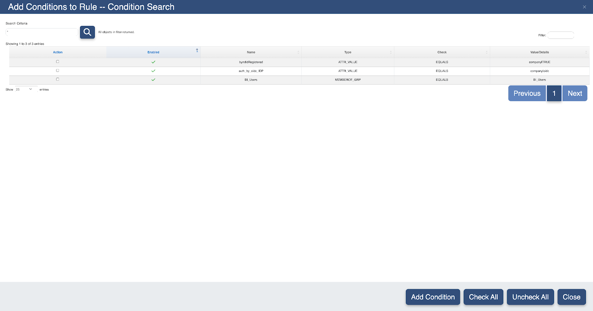This screenshot has width=593, height=311.
Task: Sort the table by Enabled header
Action: (x=153, y=52)
